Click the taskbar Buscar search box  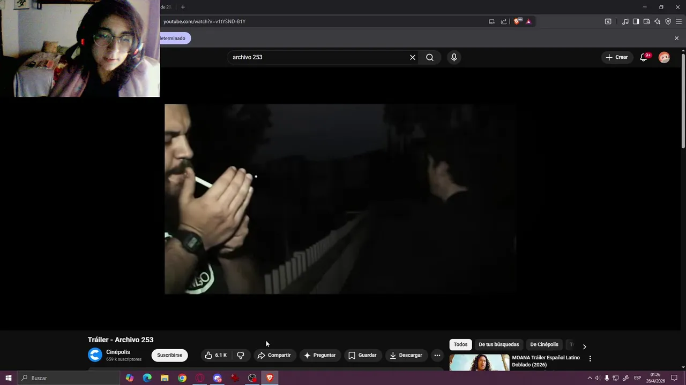68,378
